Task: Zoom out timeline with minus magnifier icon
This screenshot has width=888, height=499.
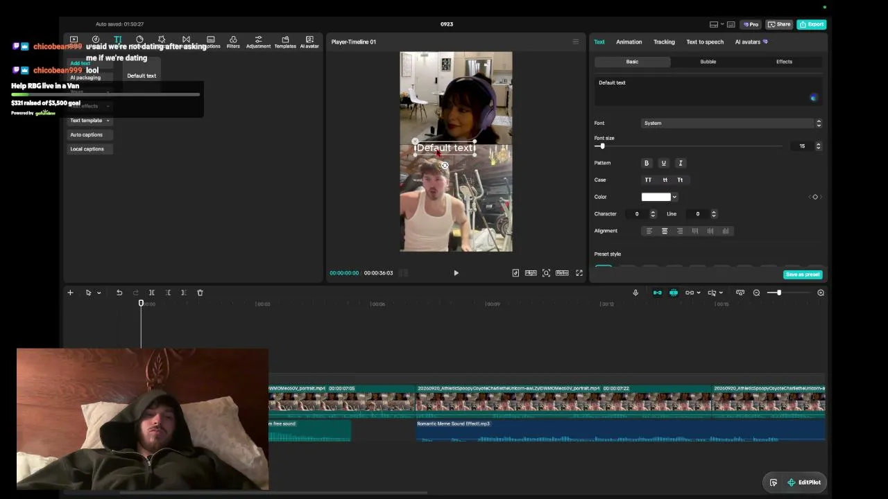Action: tap(756, 292)
